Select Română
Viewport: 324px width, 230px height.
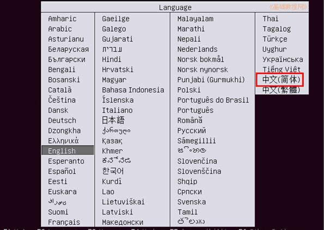click(190, 120)
